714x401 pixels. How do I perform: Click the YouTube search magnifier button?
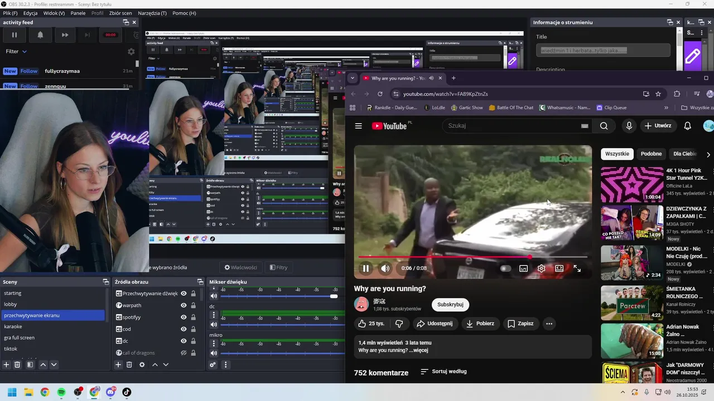point(604,126)
